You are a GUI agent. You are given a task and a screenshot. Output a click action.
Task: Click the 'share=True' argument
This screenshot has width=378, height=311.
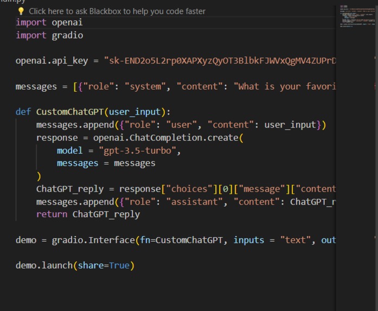click(104, 265)
